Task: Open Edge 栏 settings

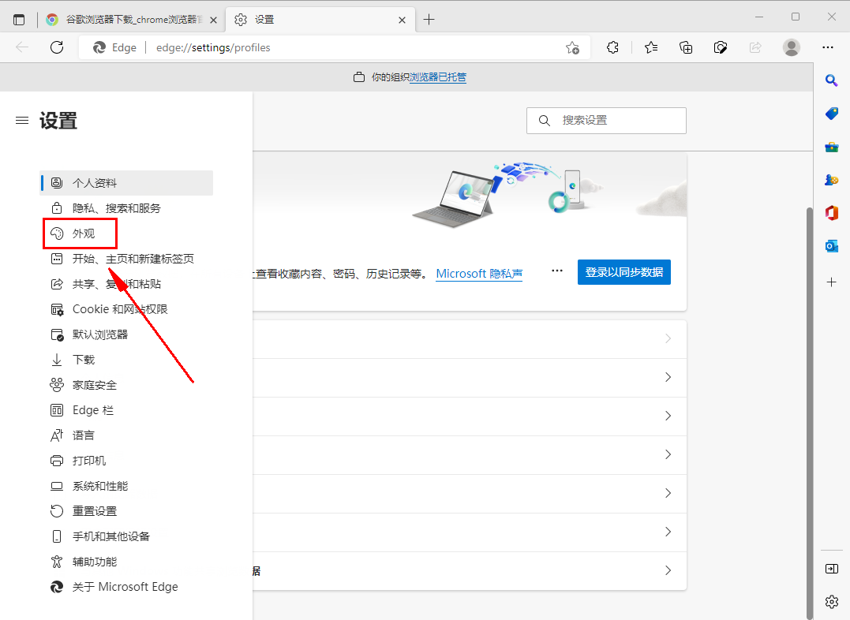Action: tap(127, 410)
